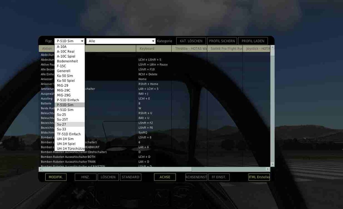Select A-10C Real from aircraft list

70,51
